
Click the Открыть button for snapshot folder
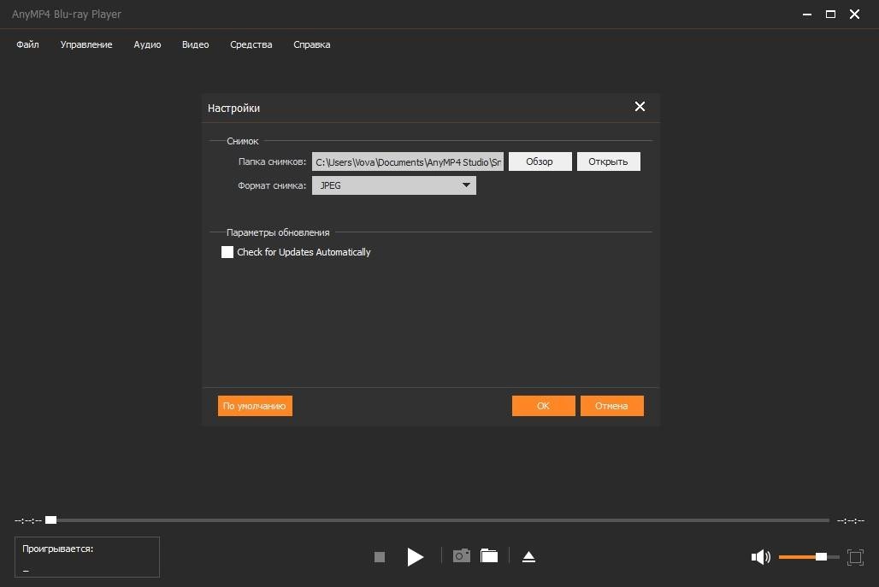click(x=608, y=161)
